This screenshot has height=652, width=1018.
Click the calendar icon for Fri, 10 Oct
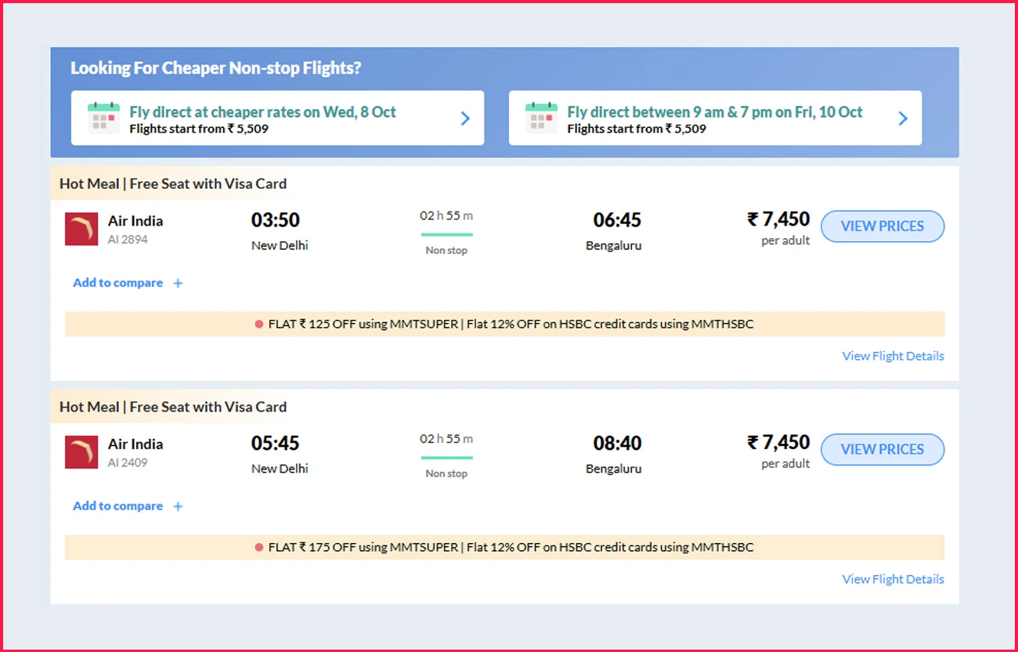click(x=541, y=118)
